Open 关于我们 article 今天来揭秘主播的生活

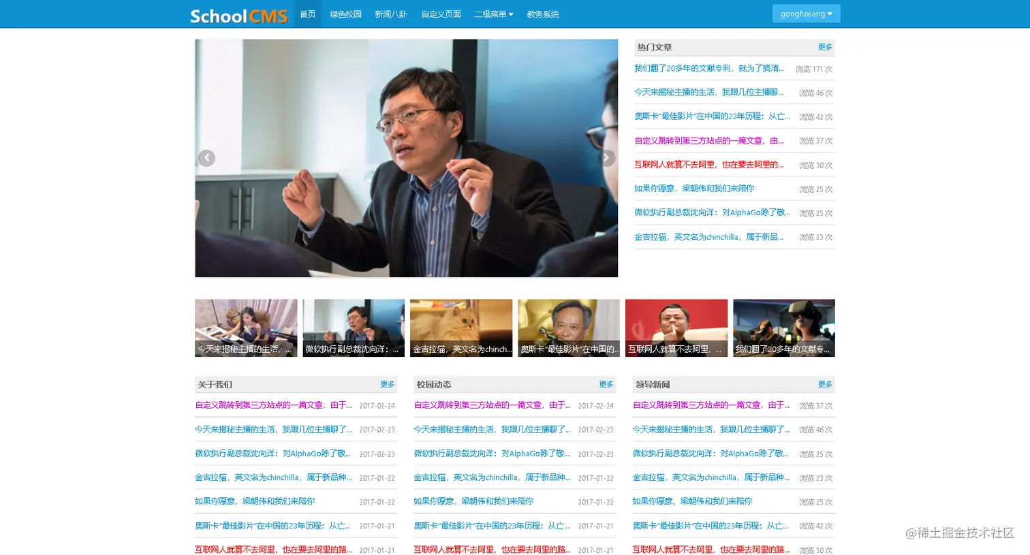[x=273, y=430]
